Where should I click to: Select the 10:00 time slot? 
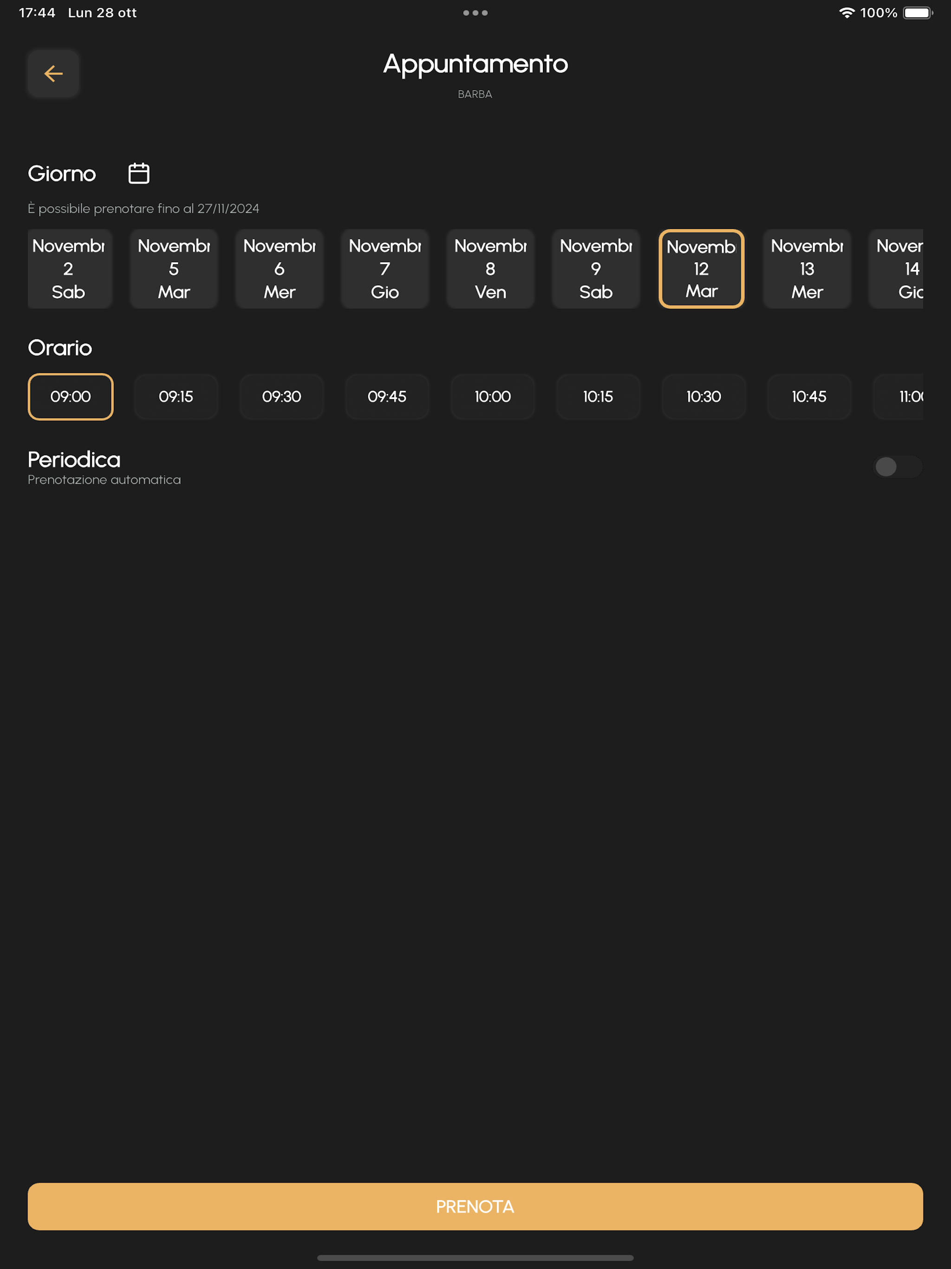click(493, 396)
